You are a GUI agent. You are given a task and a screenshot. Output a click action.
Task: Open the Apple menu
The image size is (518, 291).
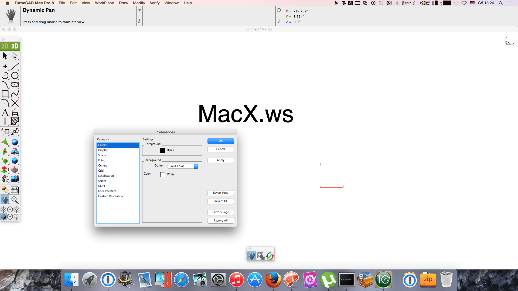(x=7, y=3)
